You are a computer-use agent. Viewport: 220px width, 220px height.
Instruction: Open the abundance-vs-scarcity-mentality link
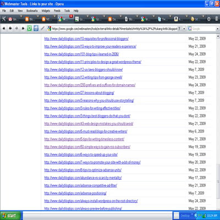(x=83, y=178)
